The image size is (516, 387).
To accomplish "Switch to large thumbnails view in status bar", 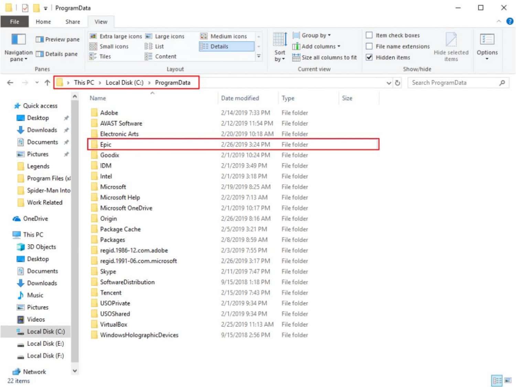I will pyautogui.click(x=508, y=380).
